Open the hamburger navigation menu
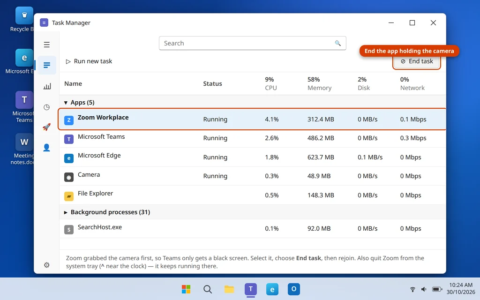The image size is (480, 300). [46, 45]
